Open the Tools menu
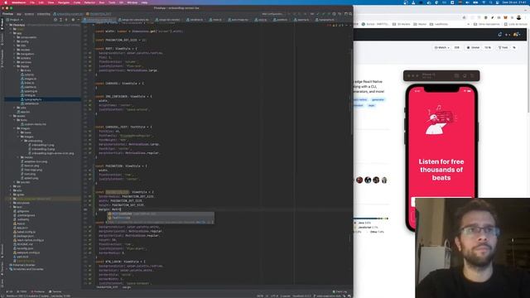The height and width of the screenshot is (298, 530). [112, 2]
